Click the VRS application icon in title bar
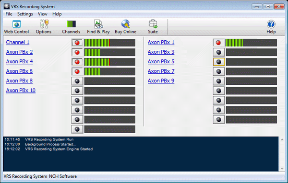 [7, 6]
